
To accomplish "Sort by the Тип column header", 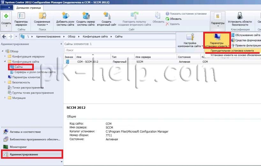I will (x=123, y=57).
